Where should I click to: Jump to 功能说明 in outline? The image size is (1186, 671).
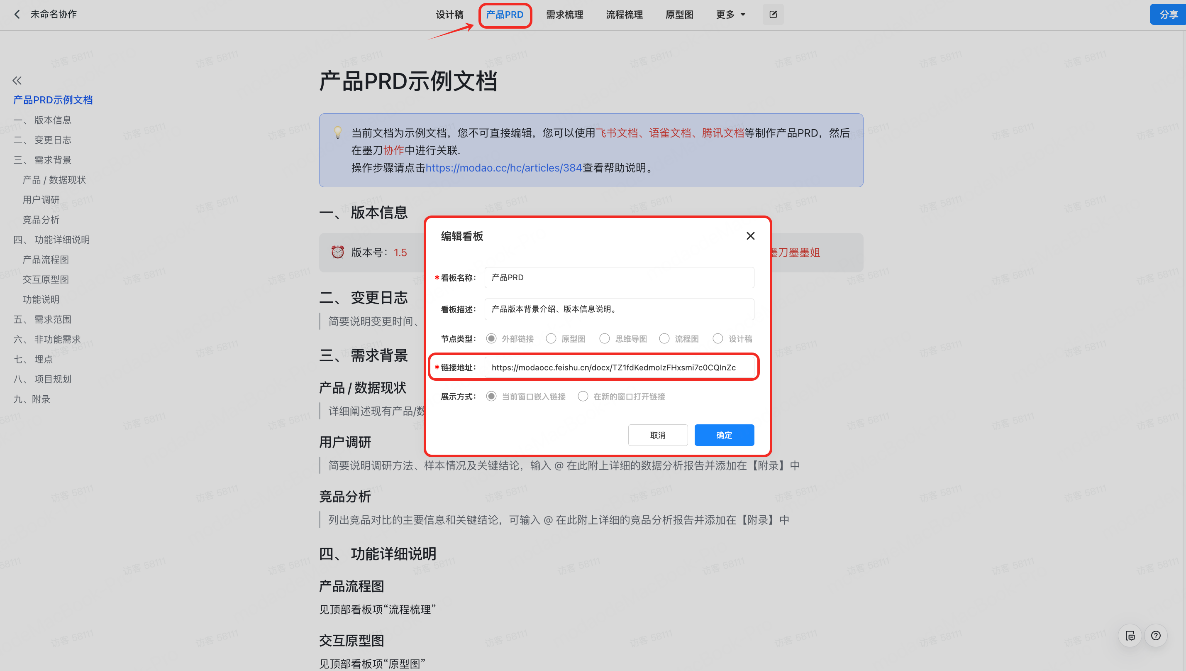click(41, 299)
